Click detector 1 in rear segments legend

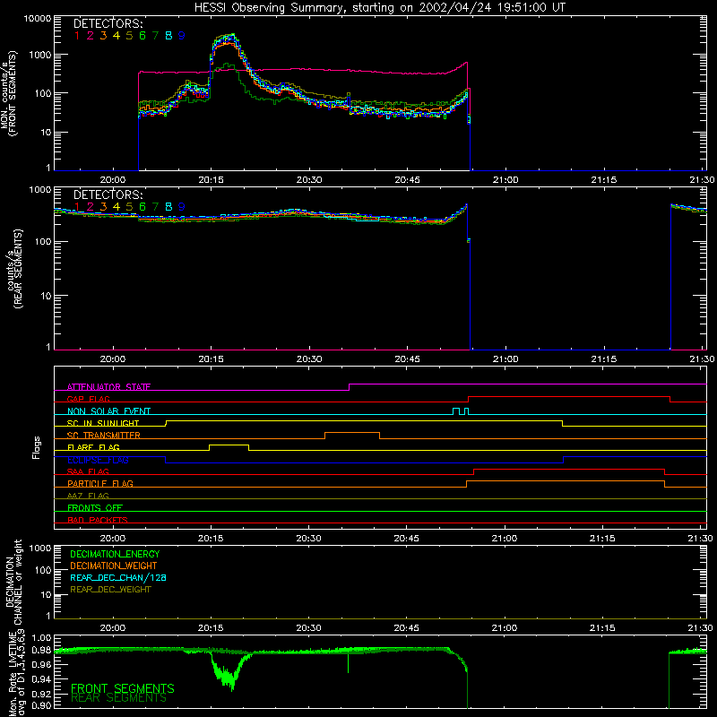77,207
